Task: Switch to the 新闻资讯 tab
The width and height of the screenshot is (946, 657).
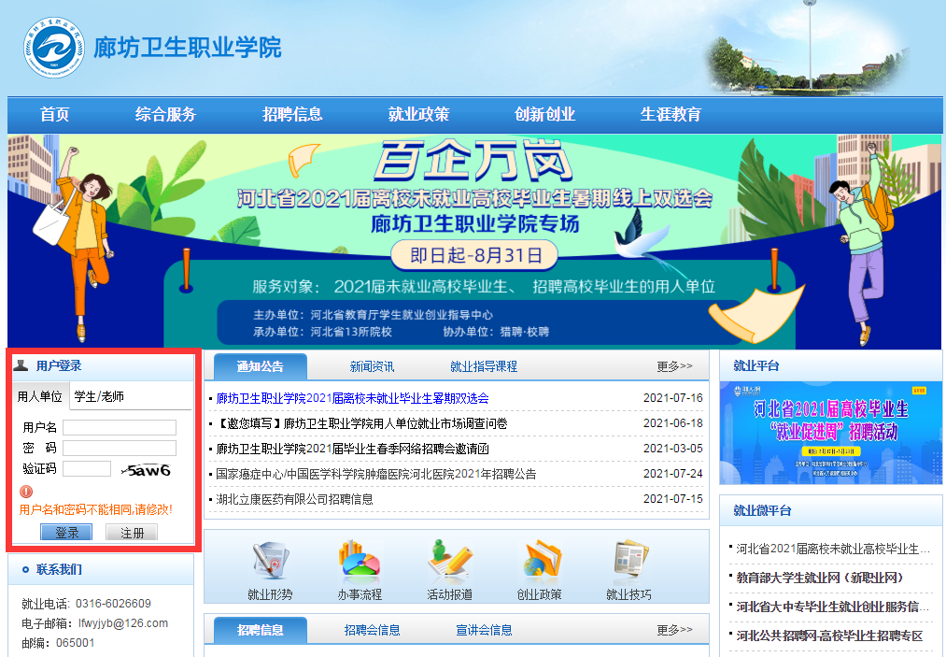Action: tap(372, 366)
